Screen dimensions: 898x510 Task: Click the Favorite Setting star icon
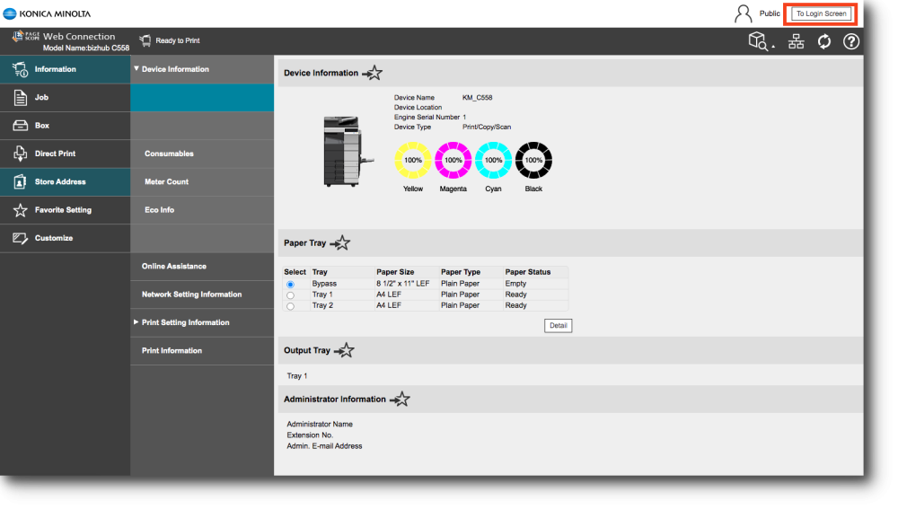20,210
